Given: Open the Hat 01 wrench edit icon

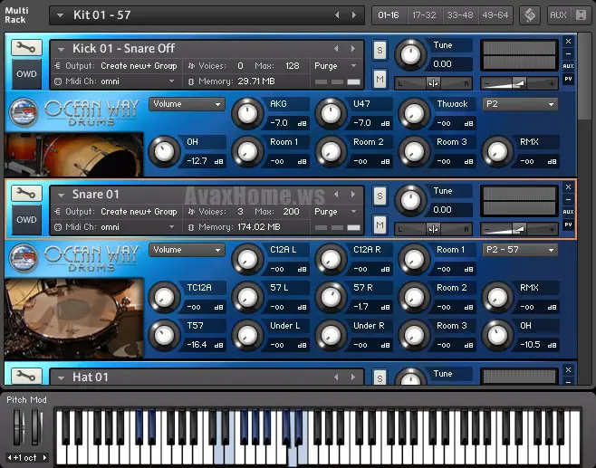Looking at the screenshot, I should (x=26, y=376).
